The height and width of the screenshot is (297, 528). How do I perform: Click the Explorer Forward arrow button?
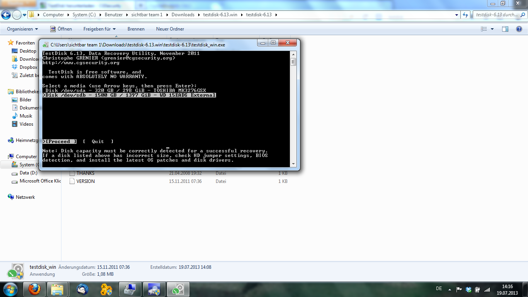[x=17, y=15]
